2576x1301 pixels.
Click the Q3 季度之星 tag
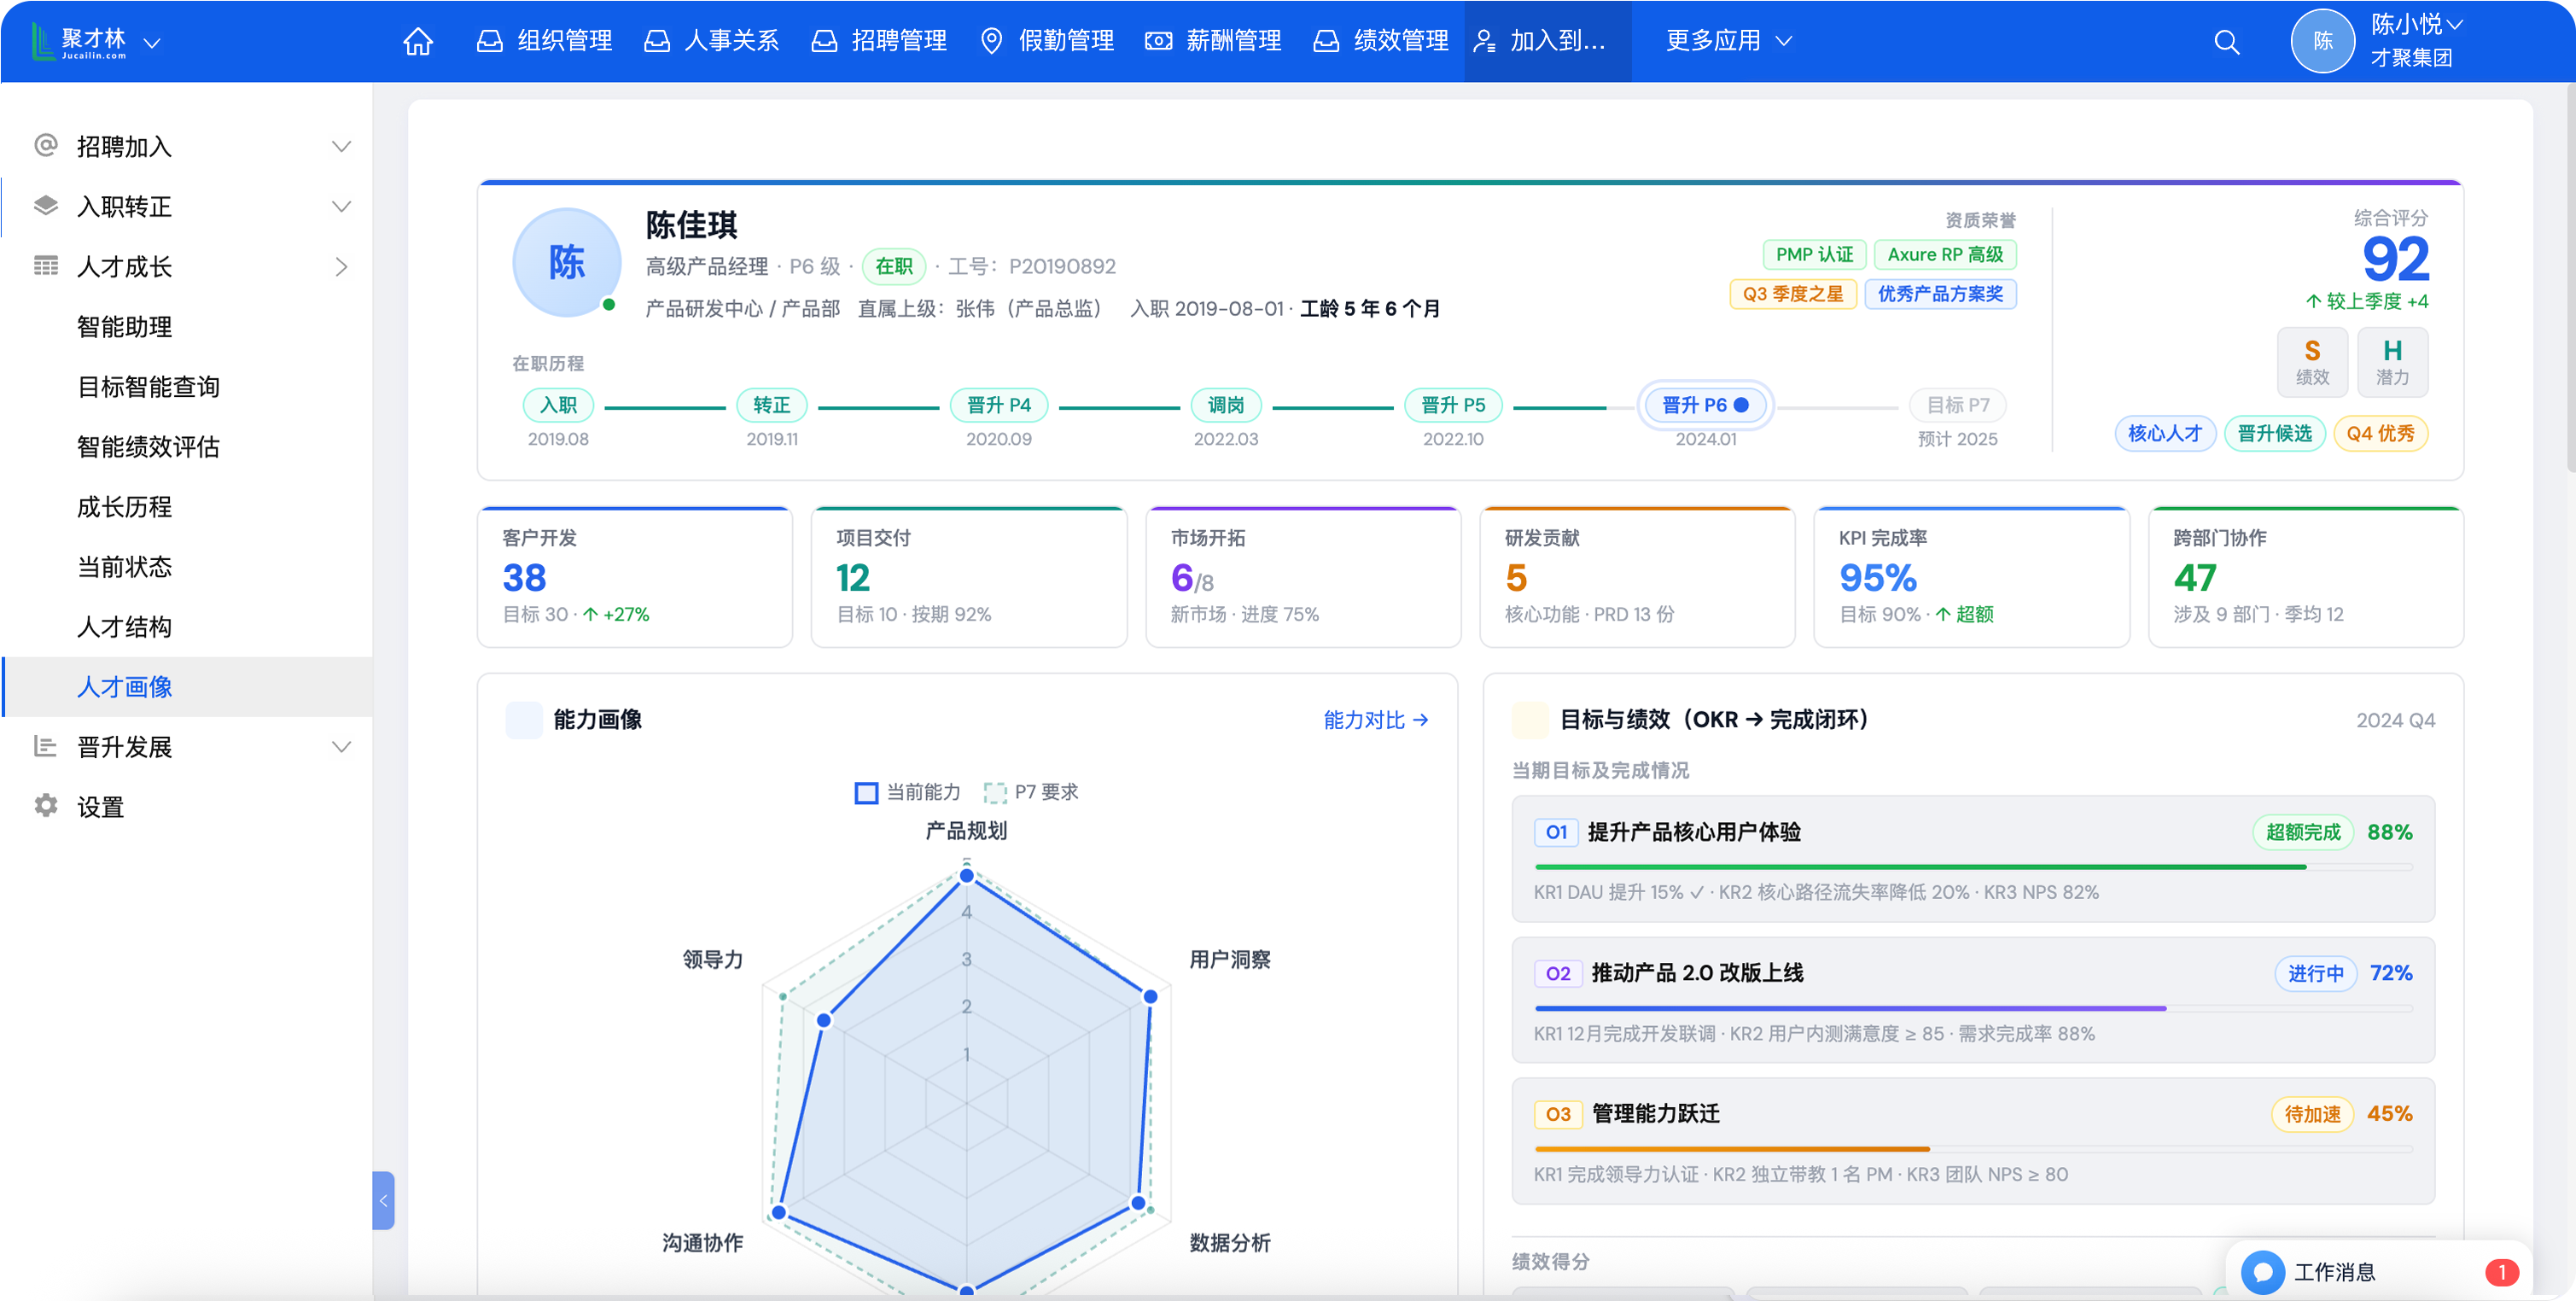1793,294
